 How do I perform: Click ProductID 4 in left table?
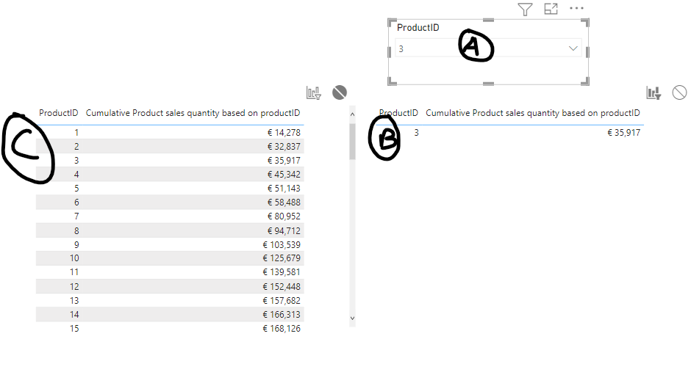point(76,175)
